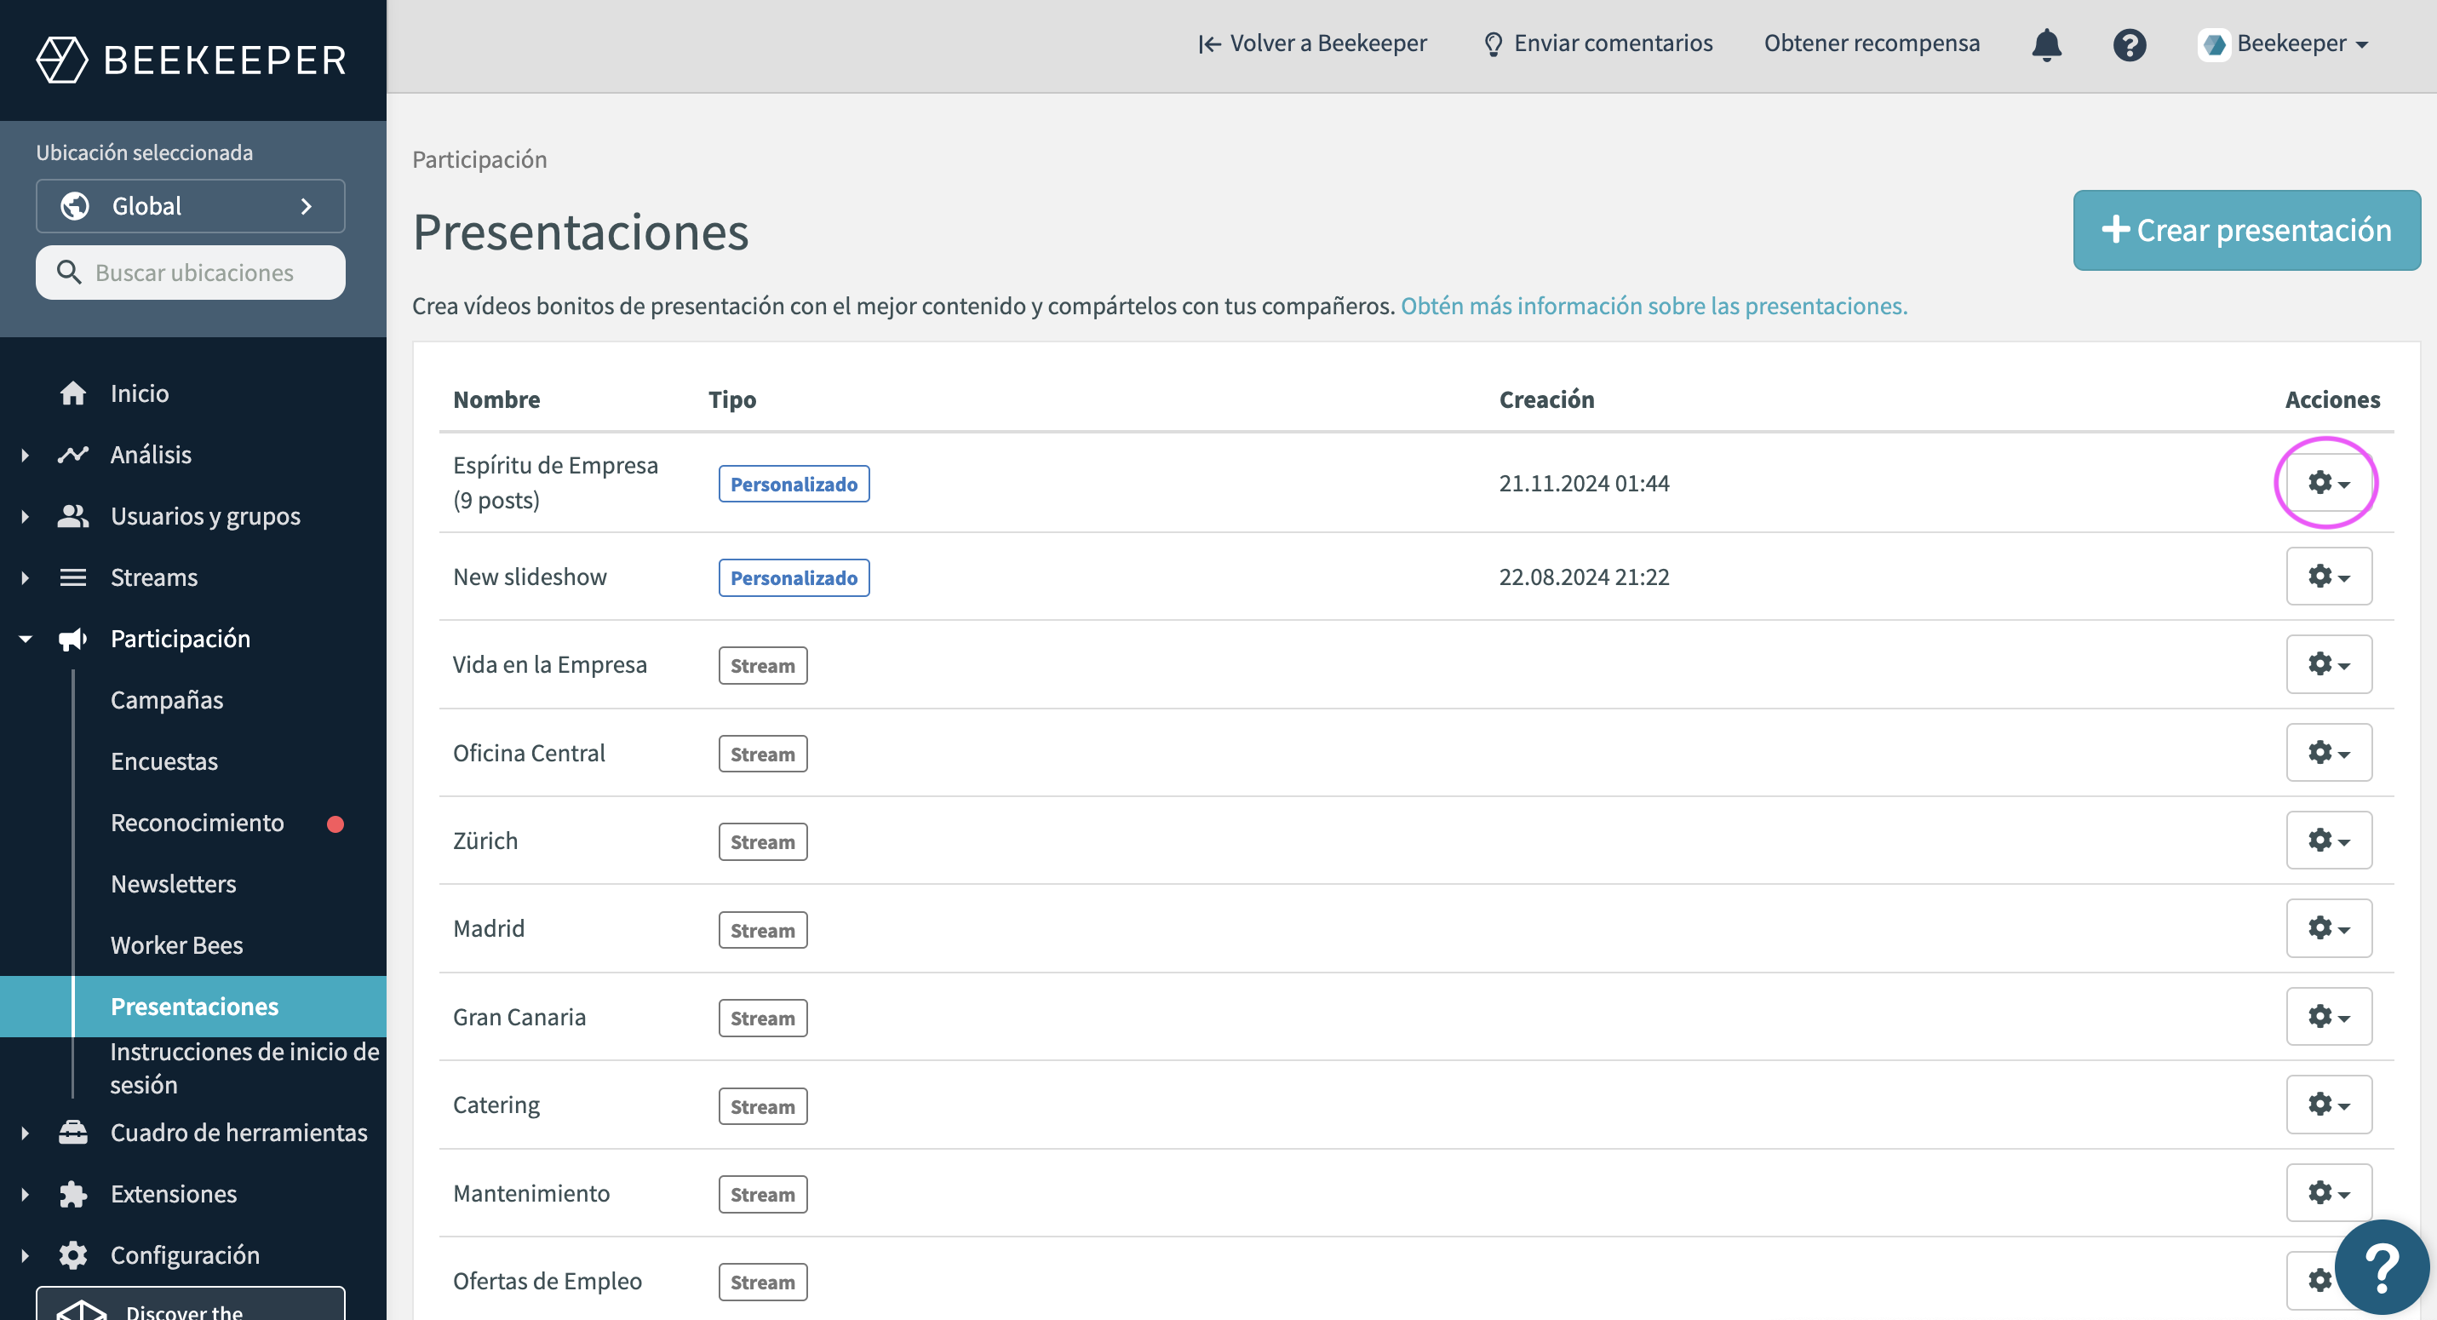Expand the Configuración menu arrow
The width and height of the screenshot is (2437, 1320).
25,1255
